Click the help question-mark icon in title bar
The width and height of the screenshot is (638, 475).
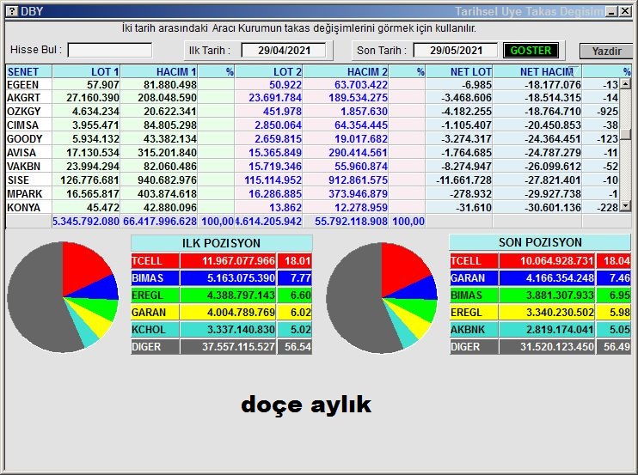pyautogui.click(x=12, y=11)
